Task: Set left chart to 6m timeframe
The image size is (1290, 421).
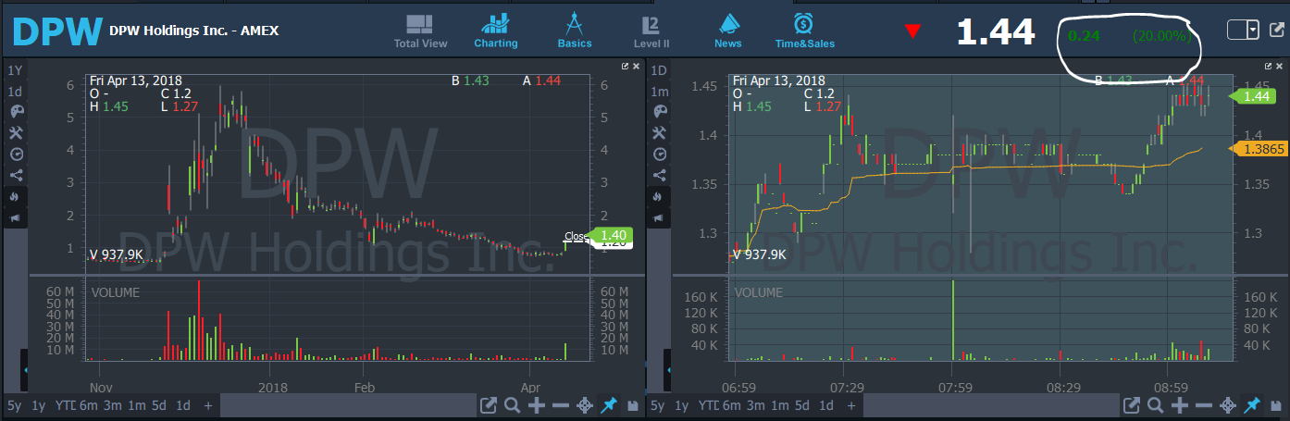Action: 88,405
